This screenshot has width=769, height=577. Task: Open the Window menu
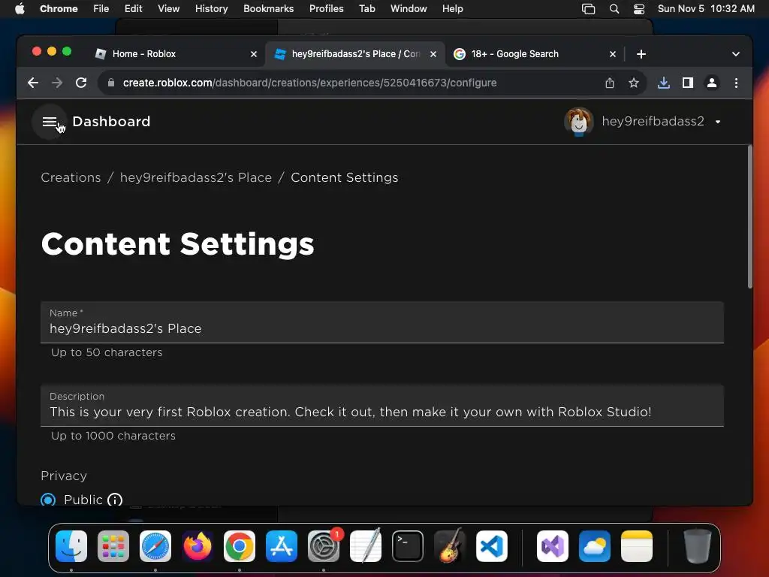(409, 8)
